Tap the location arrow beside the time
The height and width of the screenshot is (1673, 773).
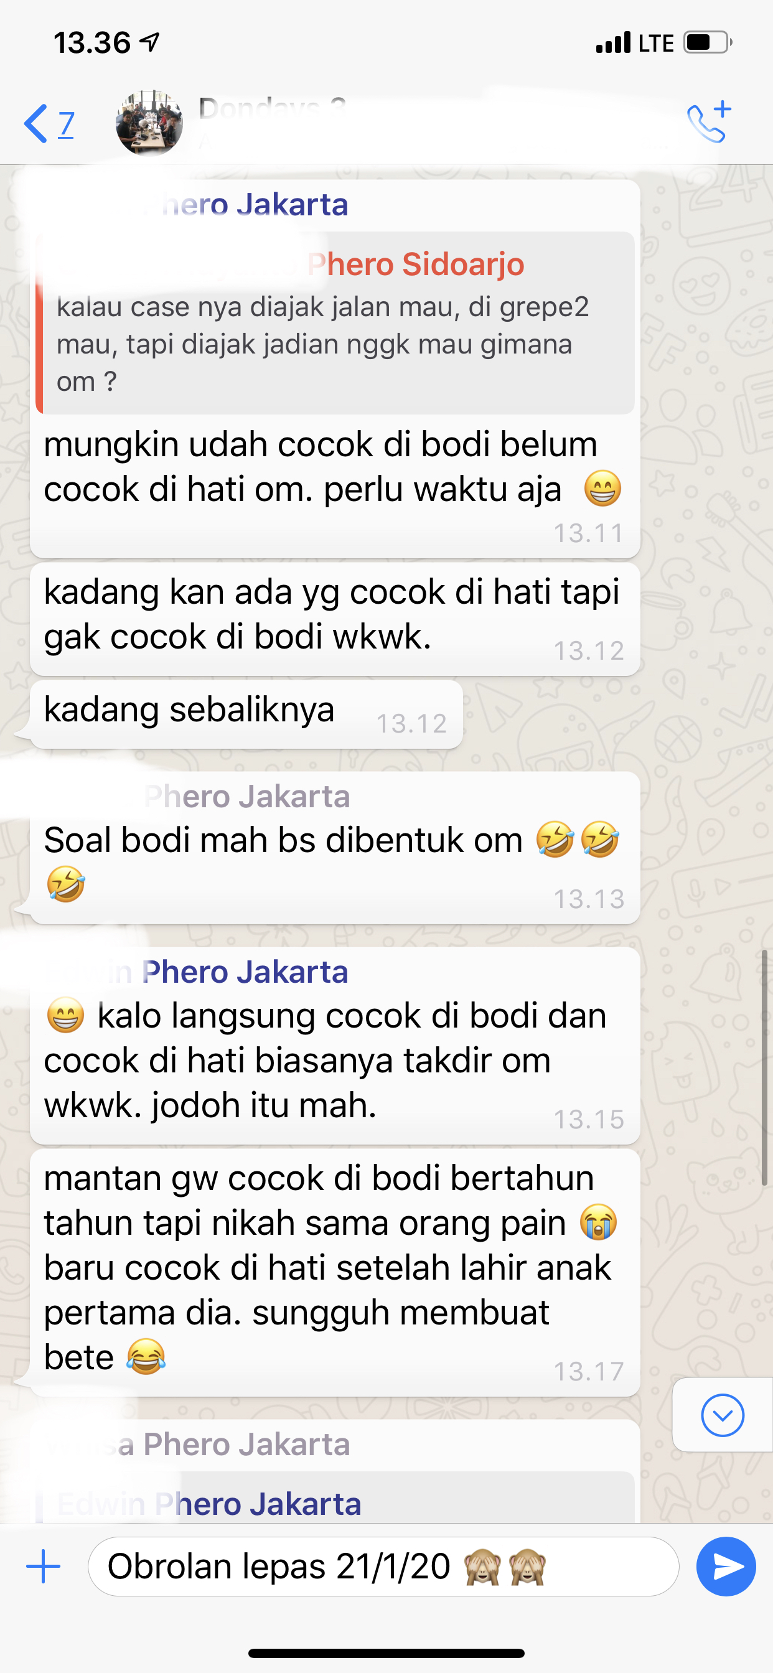pos(150,42)
